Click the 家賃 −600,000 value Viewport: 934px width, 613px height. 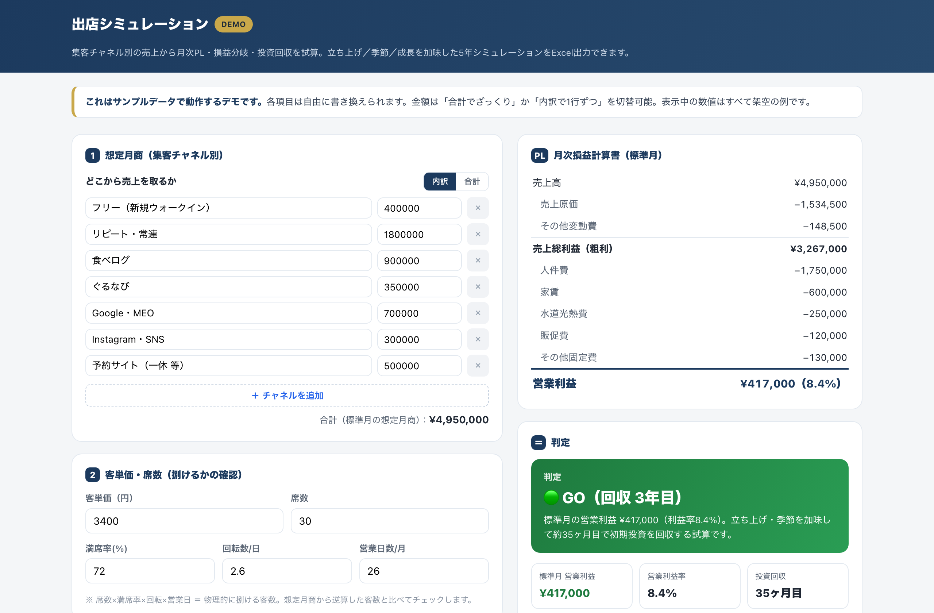tap(825, 292)
